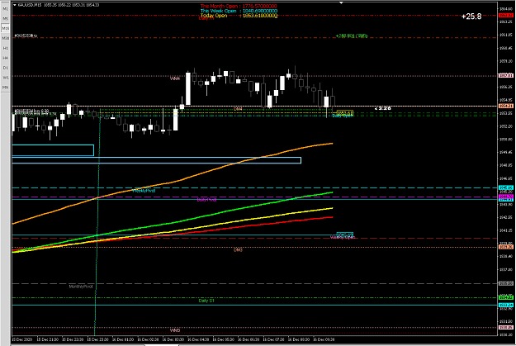Select the long cyan rectangle zone

pyautogui.click(x=157, y=160)
